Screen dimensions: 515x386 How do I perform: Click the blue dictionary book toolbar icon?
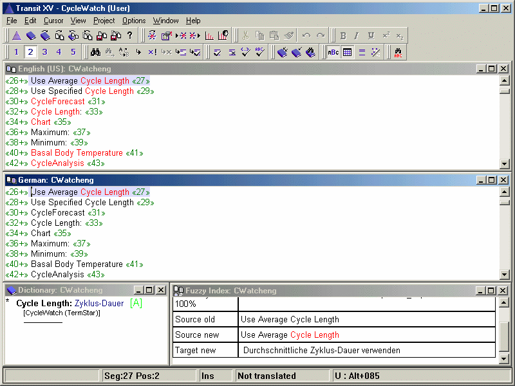click(31, 35)
